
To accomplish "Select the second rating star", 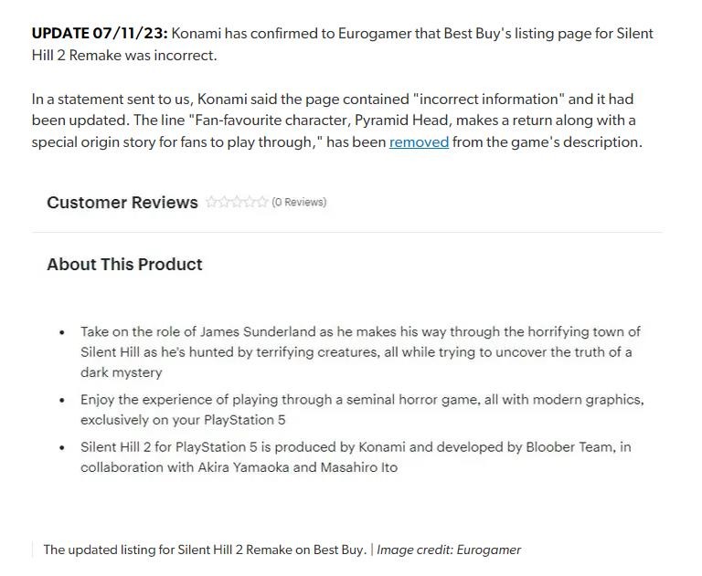I will (x=224, y=203).
